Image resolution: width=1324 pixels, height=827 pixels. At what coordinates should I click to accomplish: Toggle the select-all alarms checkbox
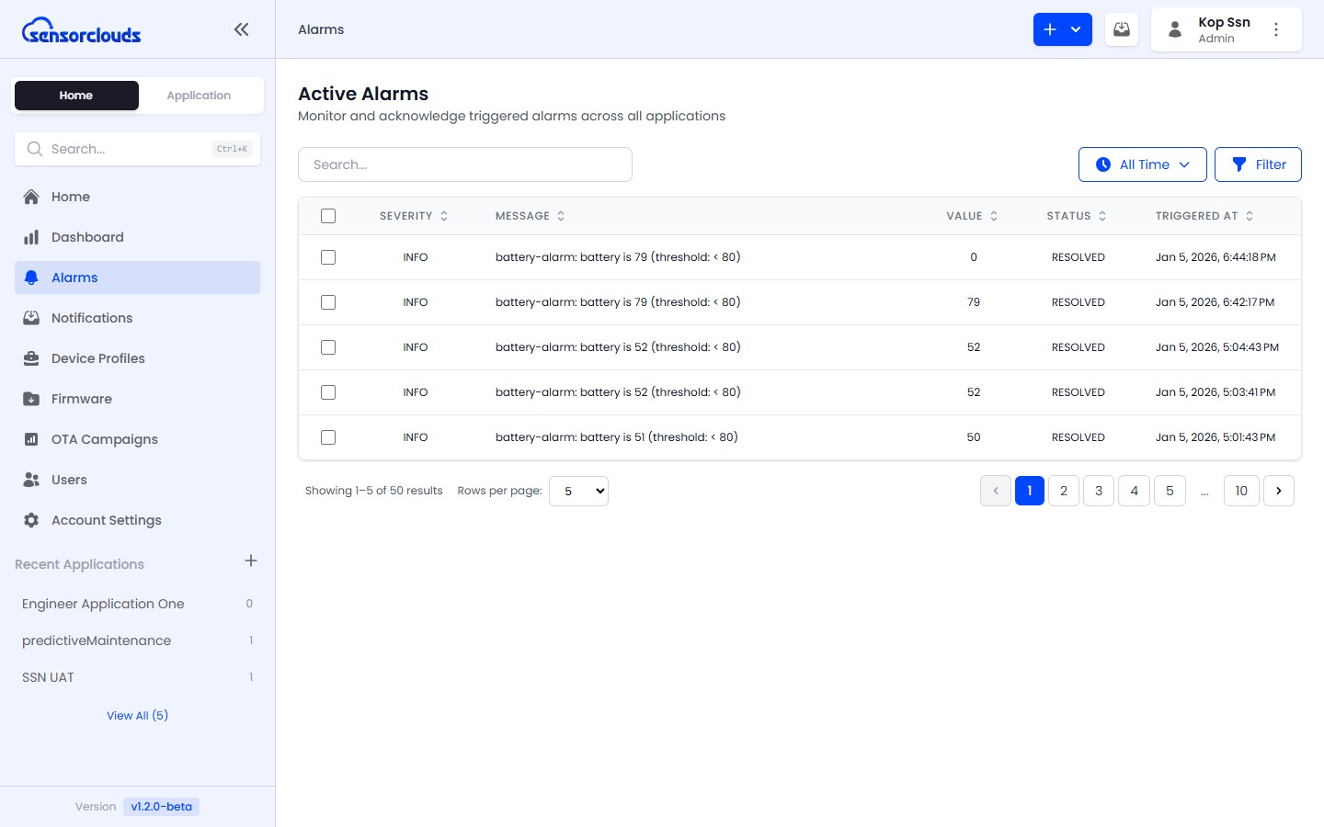click(328, 216)
